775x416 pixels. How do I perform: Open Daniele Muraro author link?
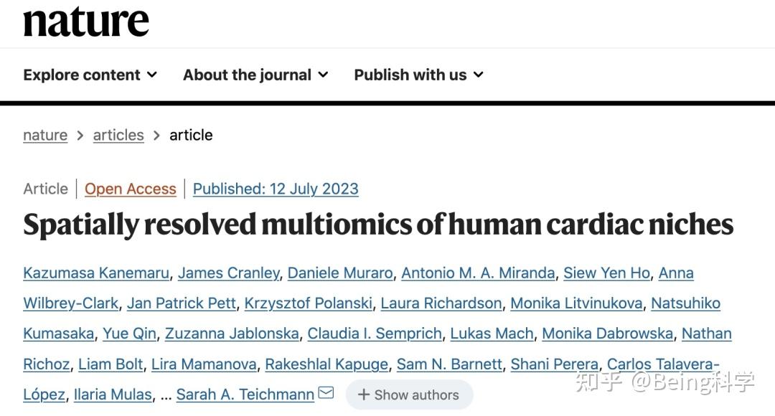[x=340, y=273]
